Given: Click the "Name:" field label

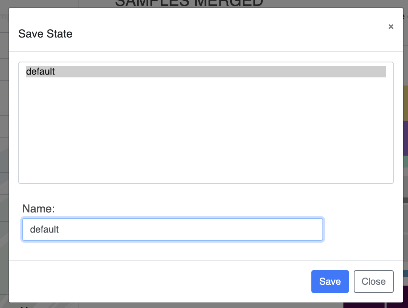Looking at the screenshot, I should 38,208.
